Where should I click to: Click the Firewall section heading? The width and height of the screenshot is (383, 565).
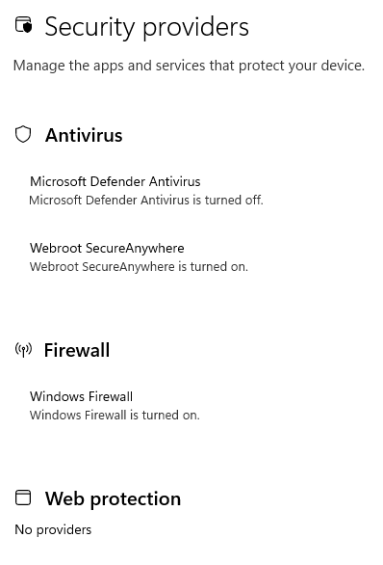(77, 350)
